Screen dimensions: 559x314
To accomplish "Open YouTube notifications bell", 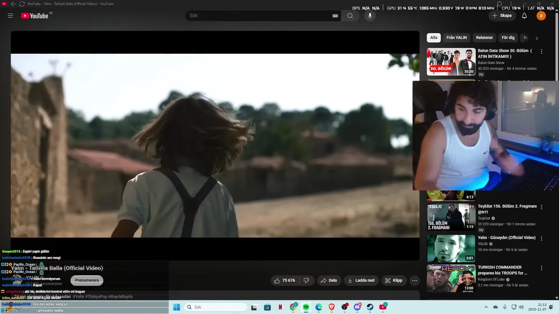I will pyautogui.click(x=524, y=16).
